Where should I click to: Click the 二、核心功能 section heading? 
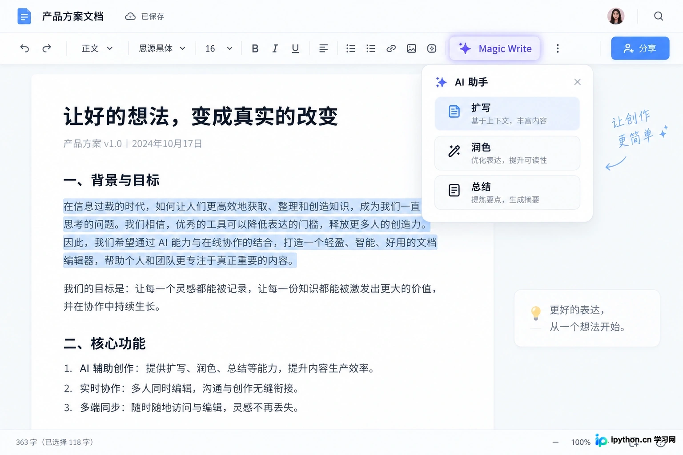pos(105,343)
